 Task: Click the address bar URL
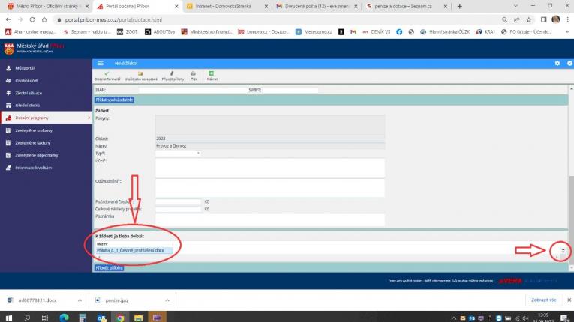[113, 19]
